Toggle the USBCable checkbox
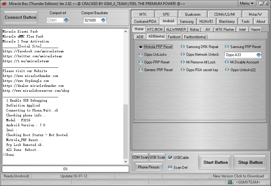271x186 pixels. pyautogui.click(x=170, y=157)
